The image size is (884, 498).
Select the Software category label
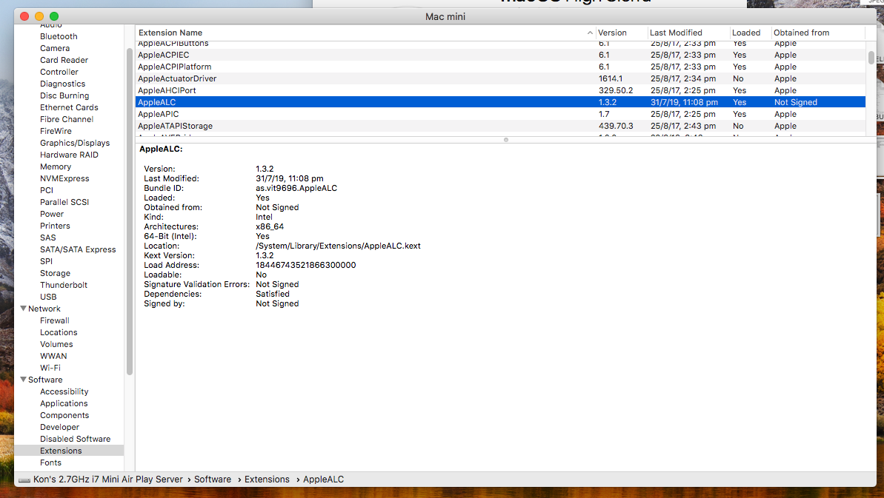(45, 380)
